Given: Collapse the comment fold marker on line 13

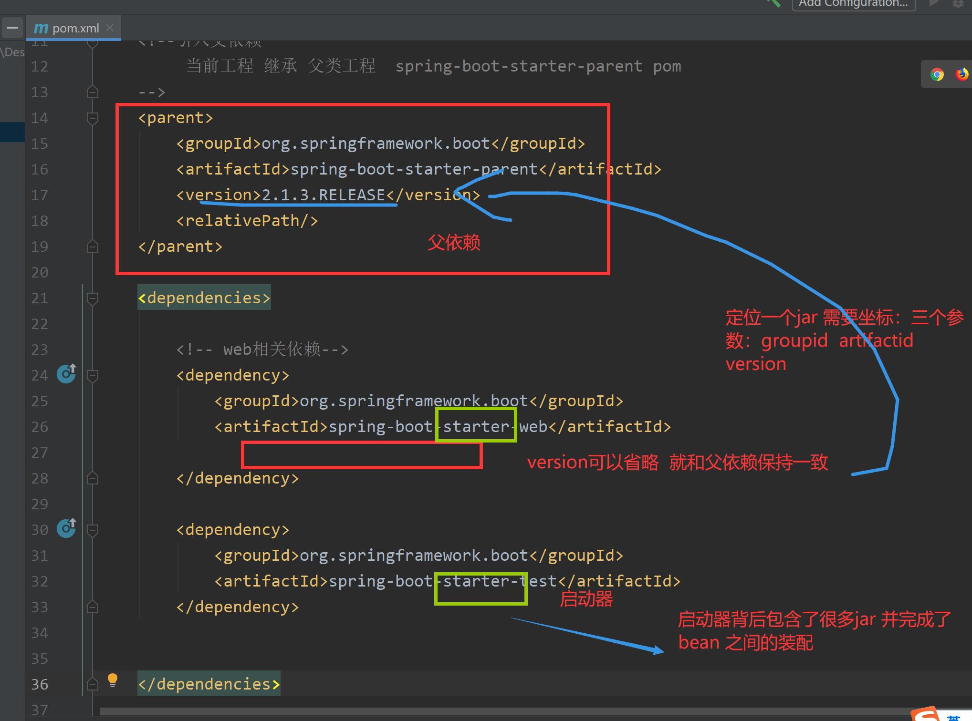Looking at the screenshot, I should pos(93,92).
